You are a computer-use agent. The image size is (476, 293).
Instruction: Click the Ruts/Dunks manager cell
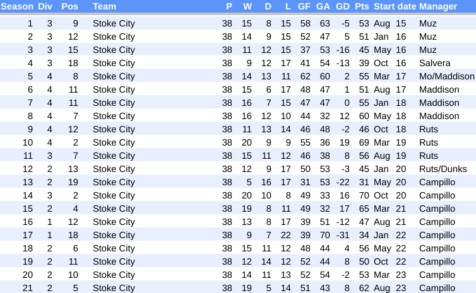(443, 169)
